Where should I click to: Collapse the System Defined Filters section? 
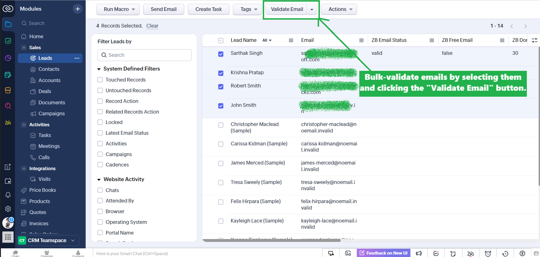coord(99,69)
